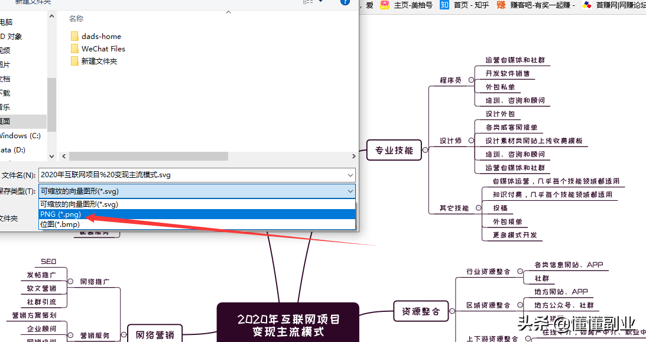Click the help question mark icon
Viewport: 646px width, 342px height.
(345, 2)
